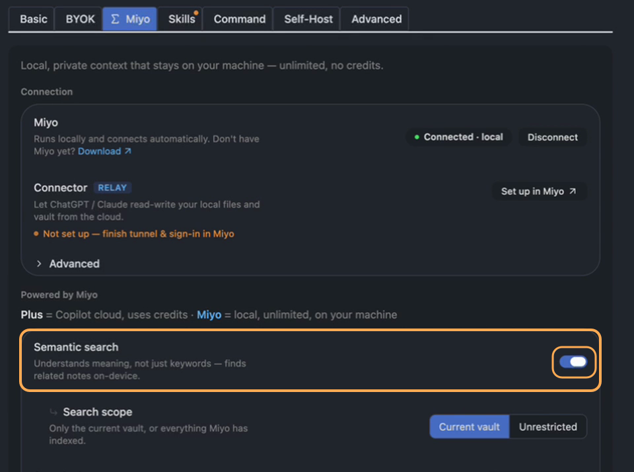Click the green connection status dot
The height and width of the screenshot is (472, 634).
(417, 138)
